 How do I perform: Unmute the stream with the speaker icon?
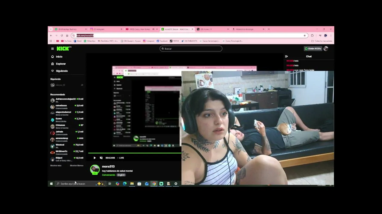(x=101, y=158)
